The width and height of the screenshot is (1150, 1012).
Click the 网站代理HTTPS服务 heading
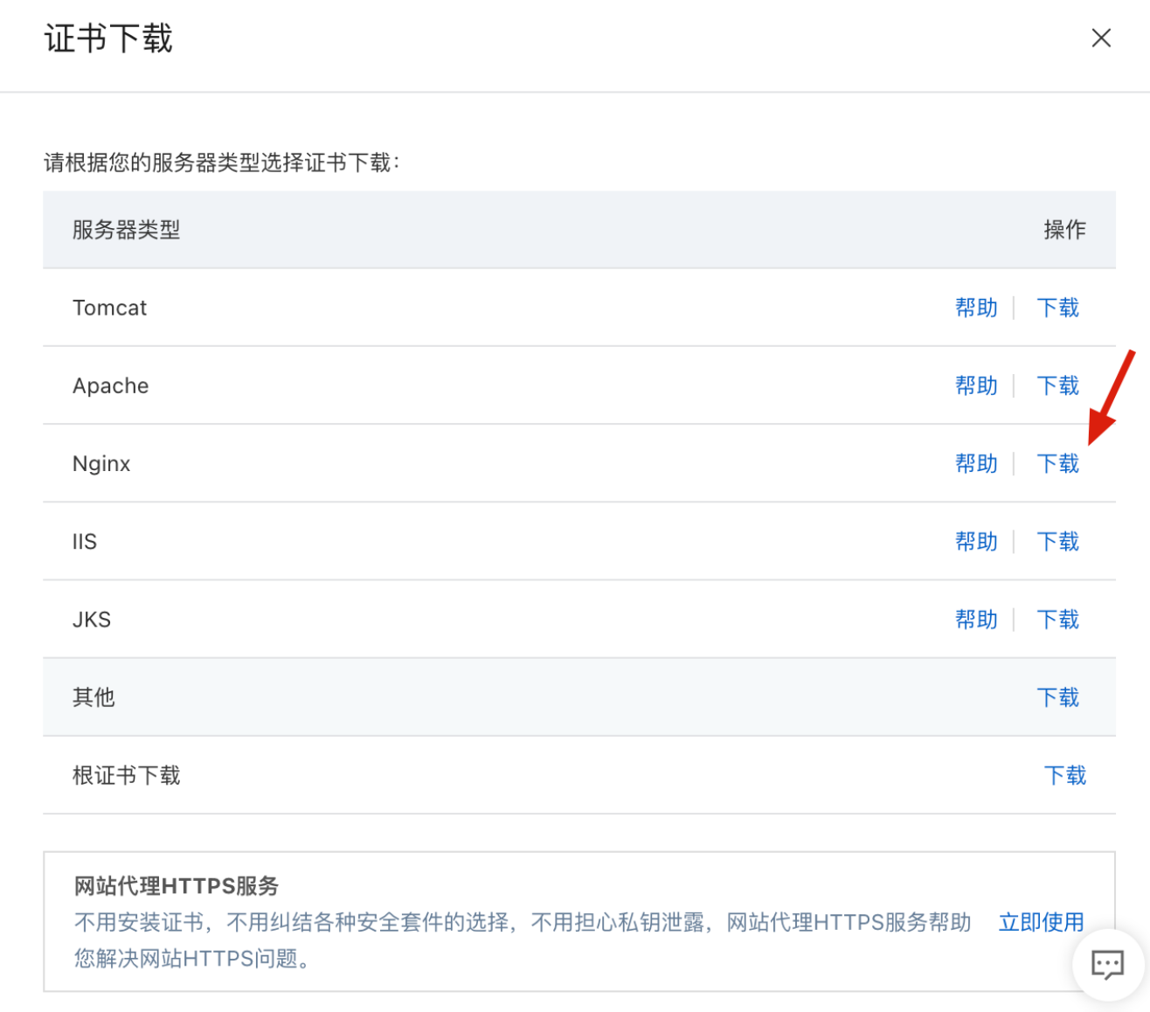coord(177,886)
